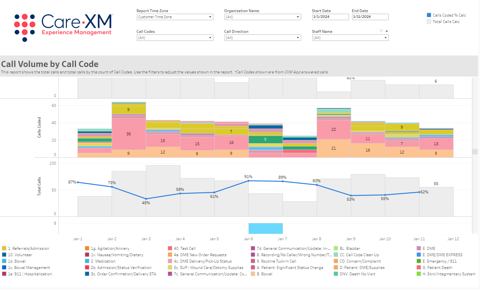Select the light blue bar on Jan 6
The height and width of the screenshot is (290, 480).
265,228
